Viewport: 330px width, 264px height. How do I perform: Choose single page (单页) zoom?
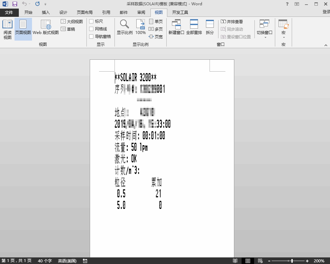point(156,21)
